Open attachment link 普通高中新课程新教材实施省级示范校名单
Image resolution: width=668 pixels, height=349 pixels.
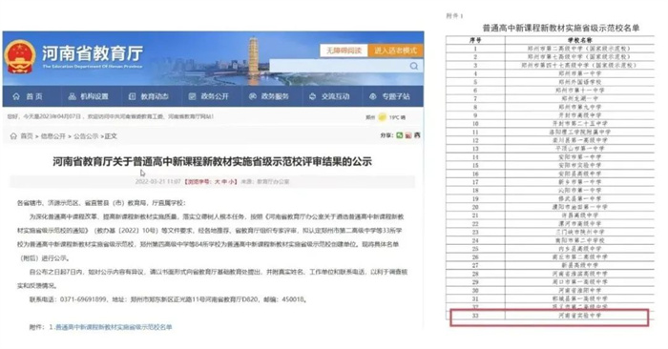point(114,327)
